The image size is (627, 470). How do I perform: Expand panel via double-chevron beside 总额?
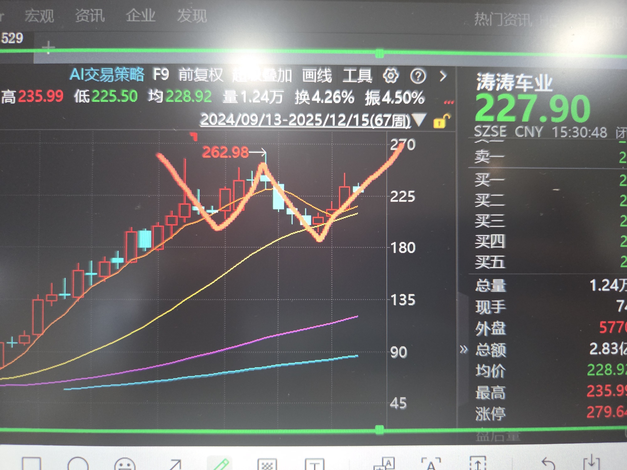click(x=464, y=349)
